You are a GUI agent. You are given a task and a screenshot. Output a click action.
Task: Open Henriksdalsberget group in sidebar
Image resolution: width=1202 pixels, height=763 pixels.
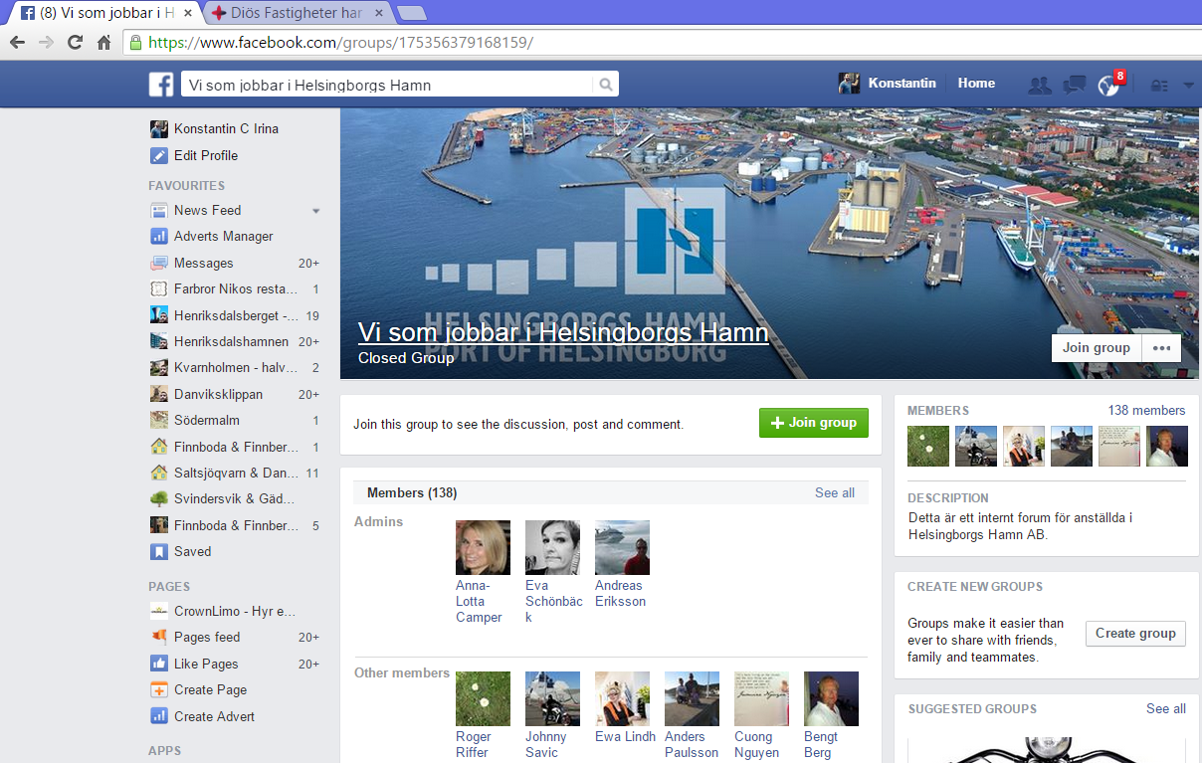pyautogui.click(x=236, y=315)
